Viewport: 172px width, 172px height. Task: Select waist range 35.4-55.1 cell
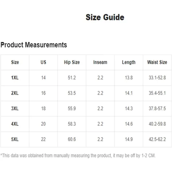[157, 93]
